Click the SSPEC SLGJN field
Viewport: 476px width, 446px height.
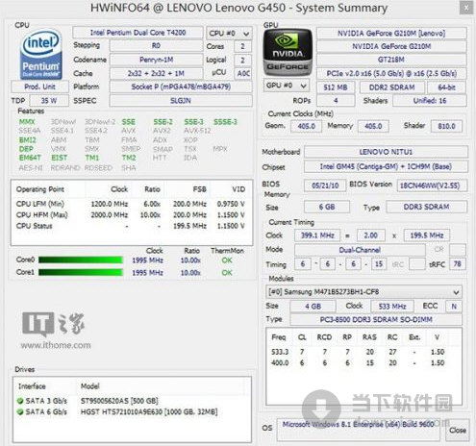(x=181, y=101)
